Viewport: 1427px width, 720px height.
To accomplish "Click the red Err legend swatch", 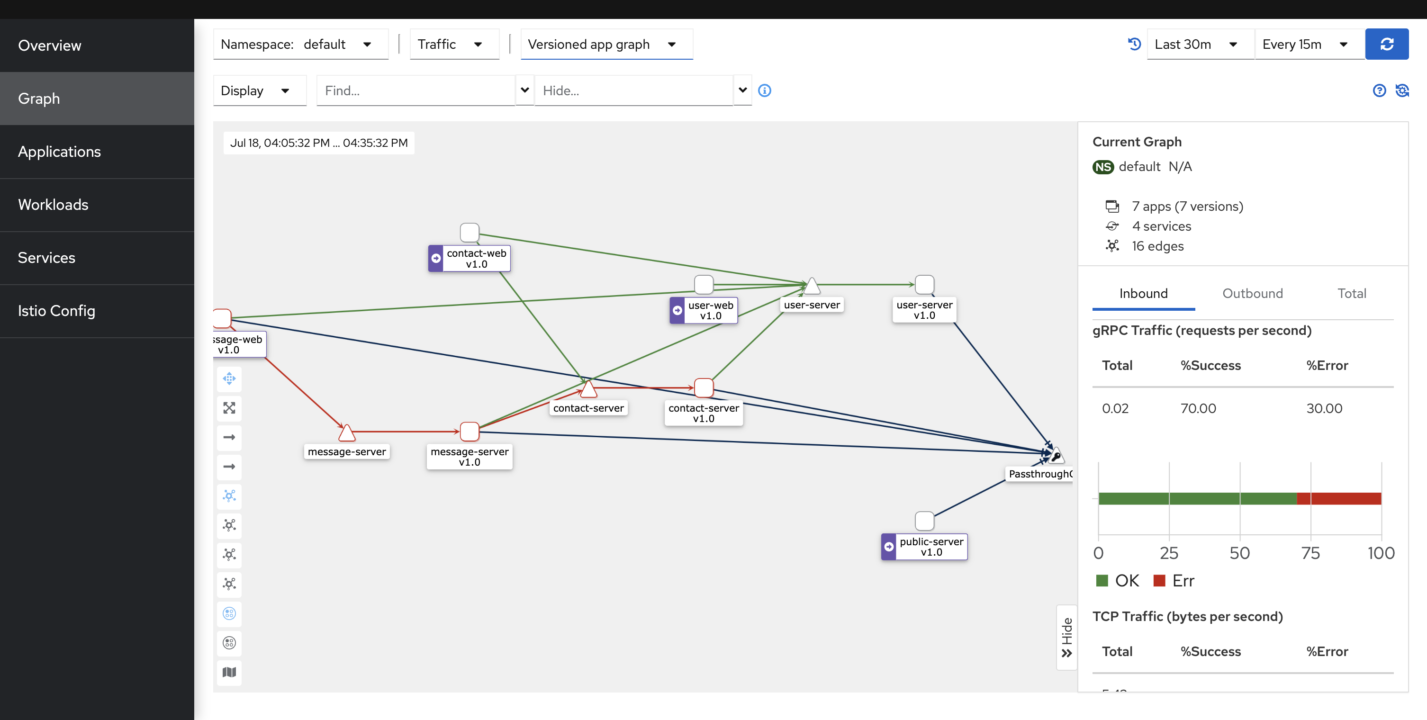I will (x=1159, y=580).
